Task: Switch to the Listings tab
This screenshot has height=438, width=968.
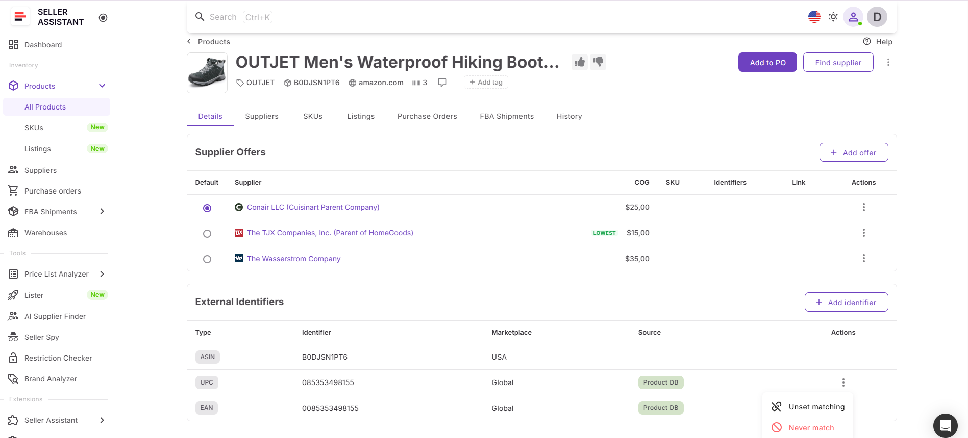Action: click(x=361, y=116)
